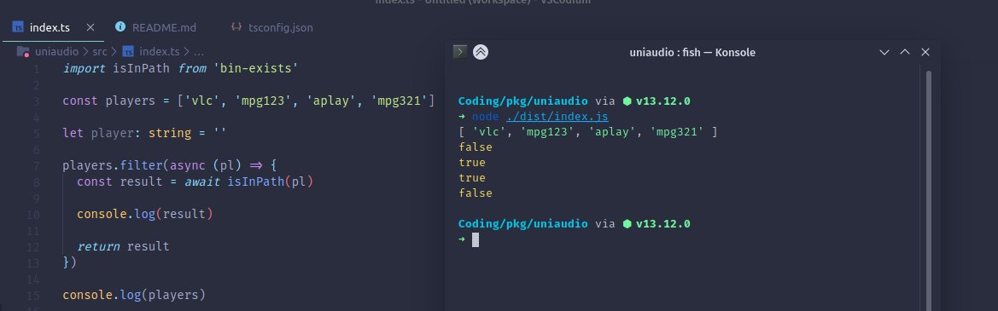The height and width of the screenshot is (311, 998).
Task: Click the TypeScript icon on index.ts tab
Action: click(x=19, y=27)
